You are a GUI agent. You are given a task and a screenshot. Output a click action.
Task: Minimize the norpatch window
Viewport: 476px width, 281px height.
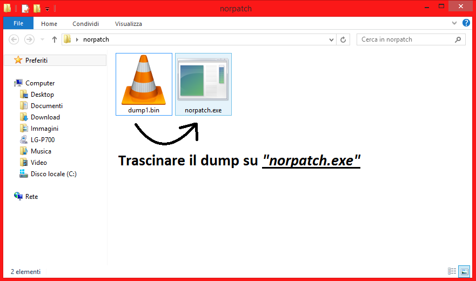tap(427, 6)
